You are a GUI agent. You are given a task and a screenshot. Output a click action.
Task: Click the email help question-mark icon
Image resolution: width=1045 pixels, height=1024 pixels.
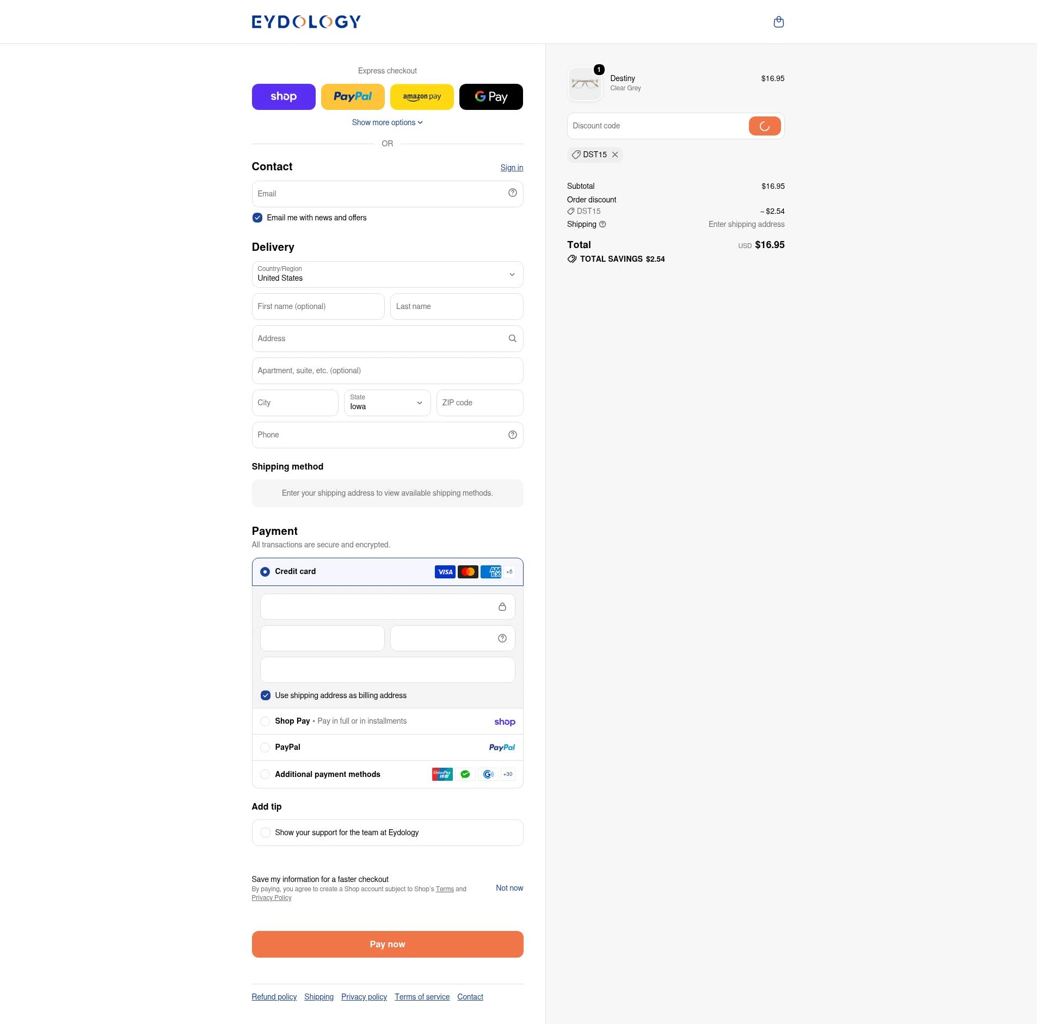pos(512,193)
